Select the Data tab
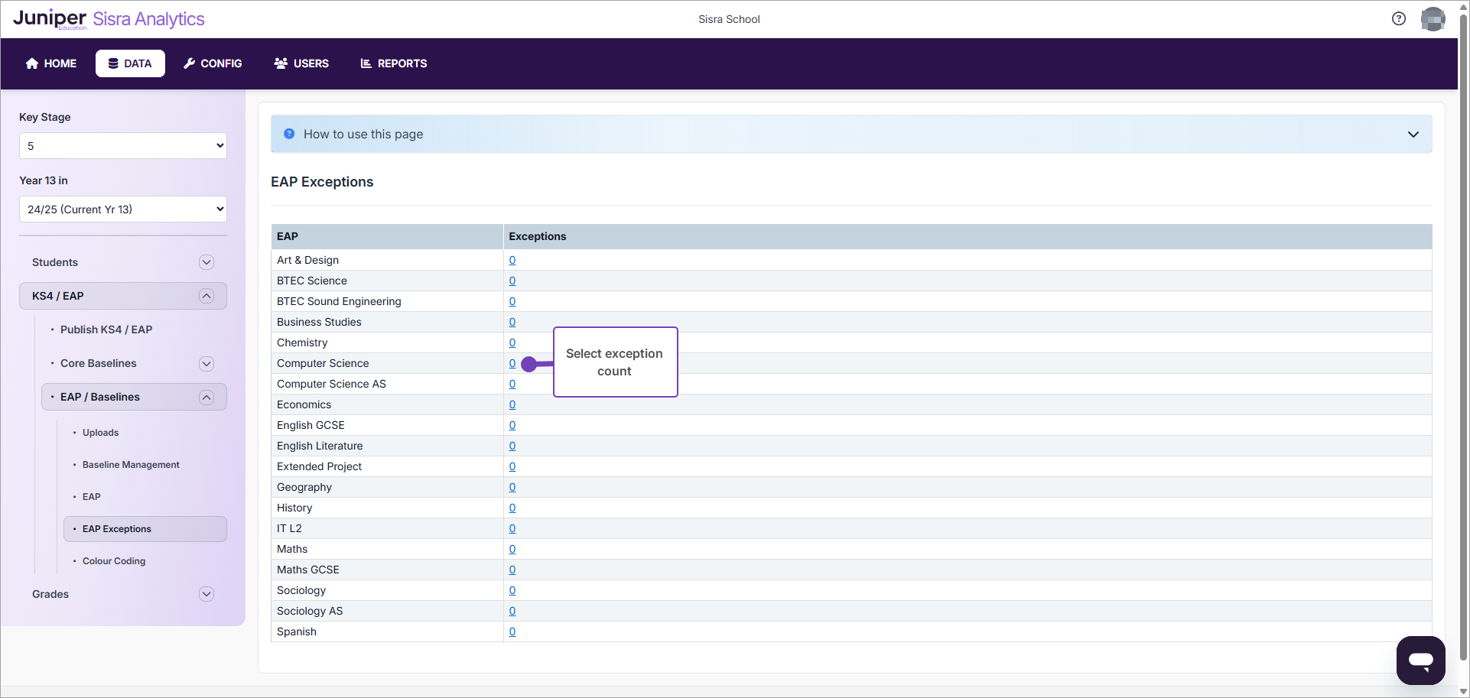This screenshot has height=698, width=1470. 130,63
